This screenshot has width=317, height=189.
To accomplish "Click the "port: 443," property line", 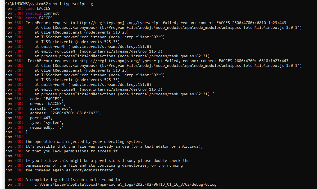I will click(41, 118).
